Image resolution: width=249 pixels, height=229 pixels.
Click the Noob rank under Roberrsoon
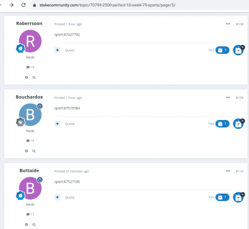pyautogui.click(x=30, y=57)
